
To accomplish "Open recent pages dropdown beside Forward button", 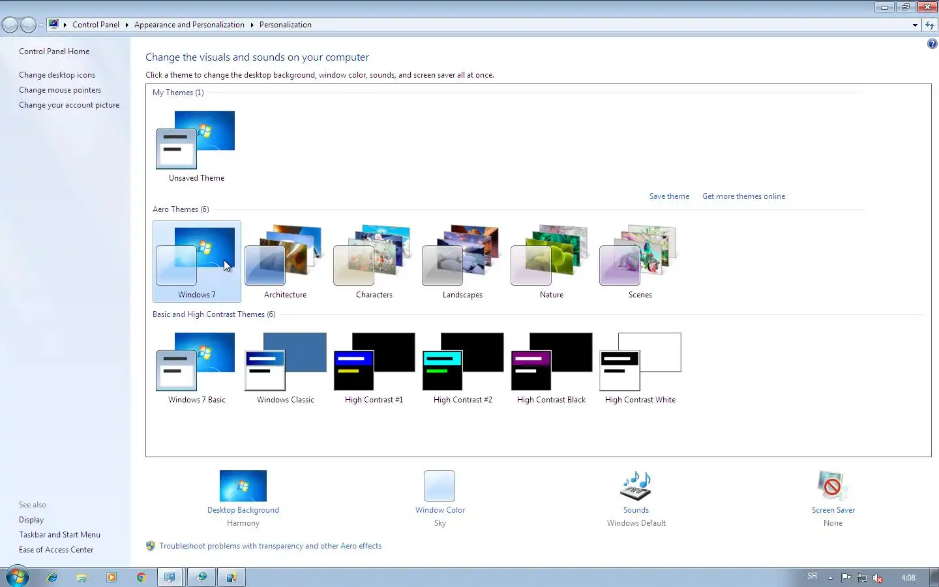I will click(41, 25).
